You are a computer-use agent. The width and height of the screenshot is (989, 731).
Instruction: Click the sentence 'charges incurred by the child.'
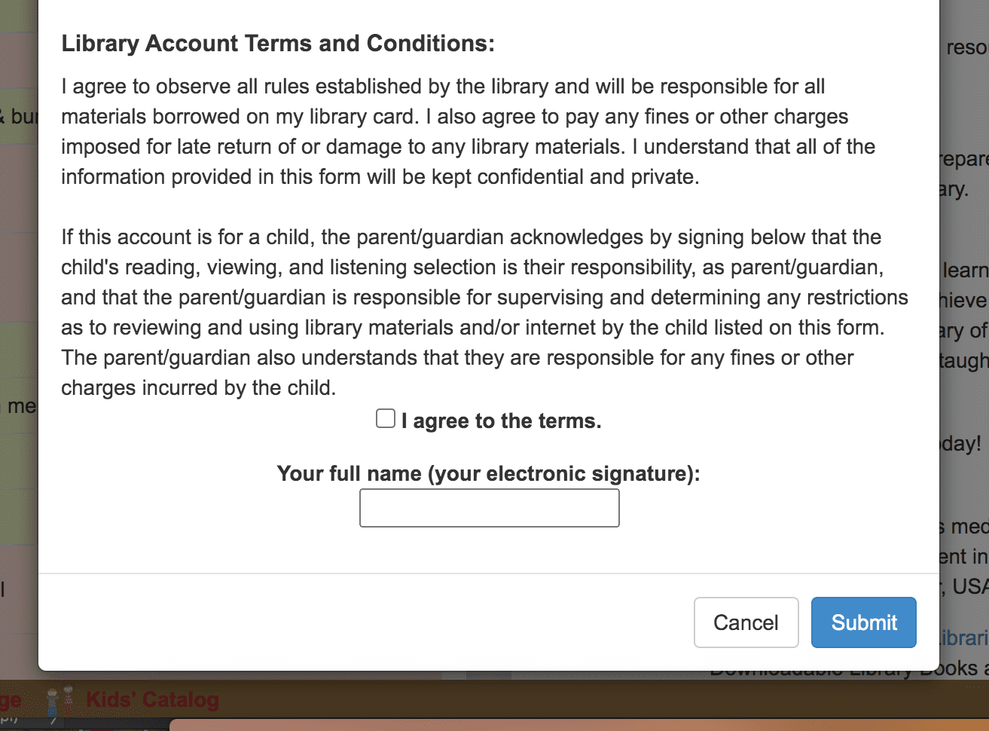(199, 387)
